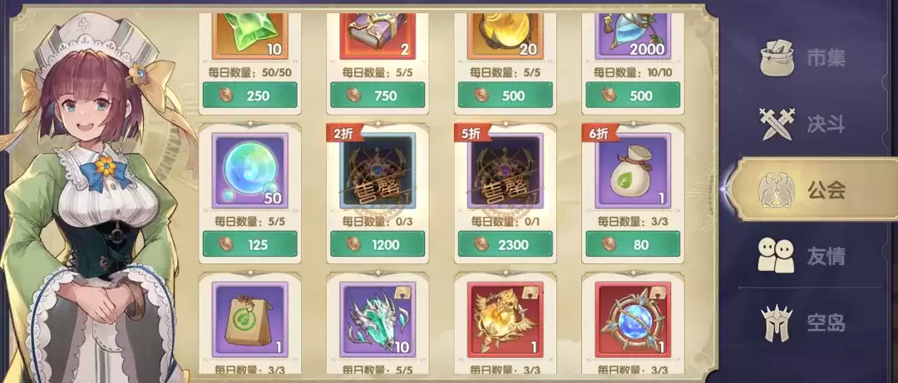Open the 市集 market tab
Image resolution: width=898 pixels, height=383 pixels.
(x=803, y=58)
